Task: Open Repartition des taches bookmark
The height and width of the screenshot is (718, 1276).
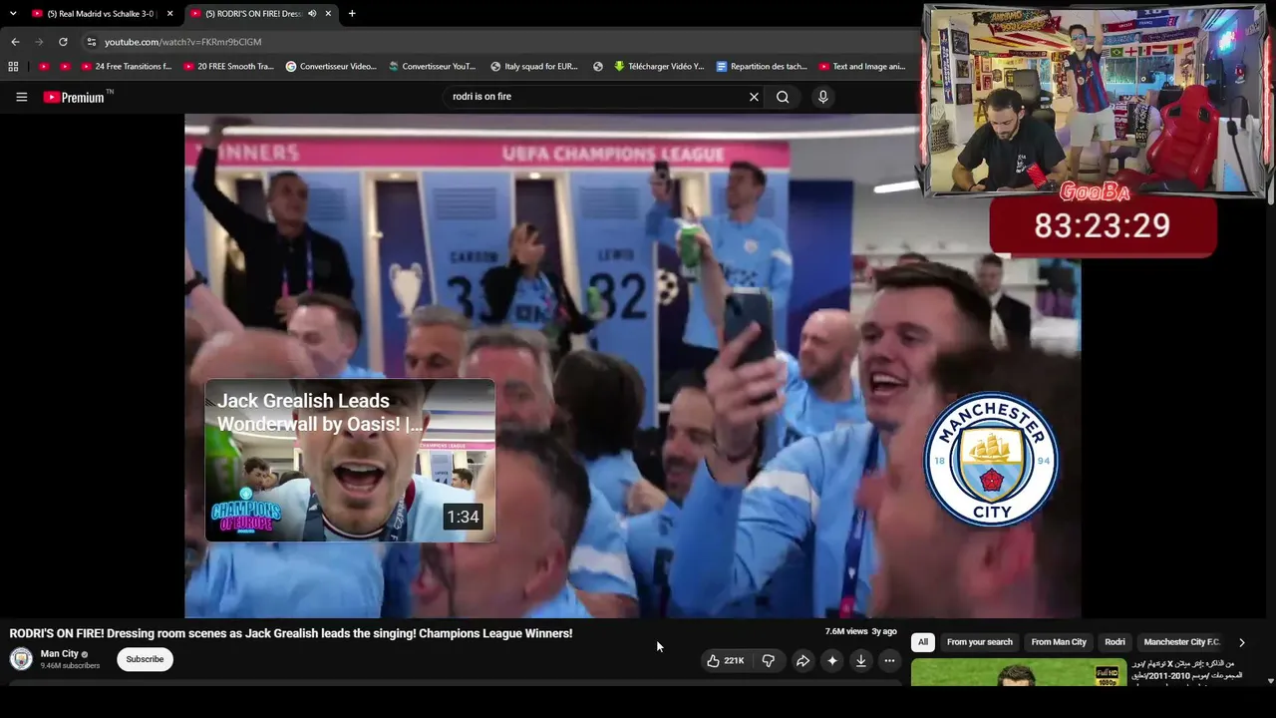Action: coord(762,67)
